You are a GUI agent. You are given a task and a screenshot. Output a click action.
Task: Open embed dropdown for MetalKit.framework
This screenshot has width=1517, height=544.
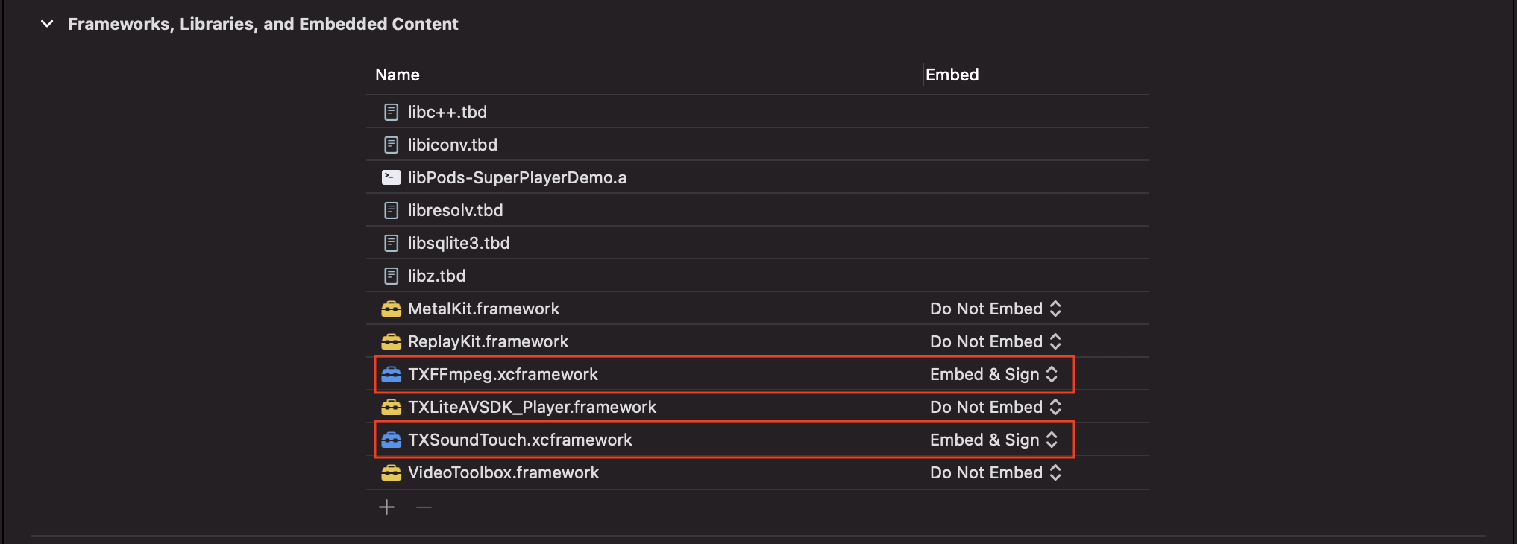[x=995, y=309]
